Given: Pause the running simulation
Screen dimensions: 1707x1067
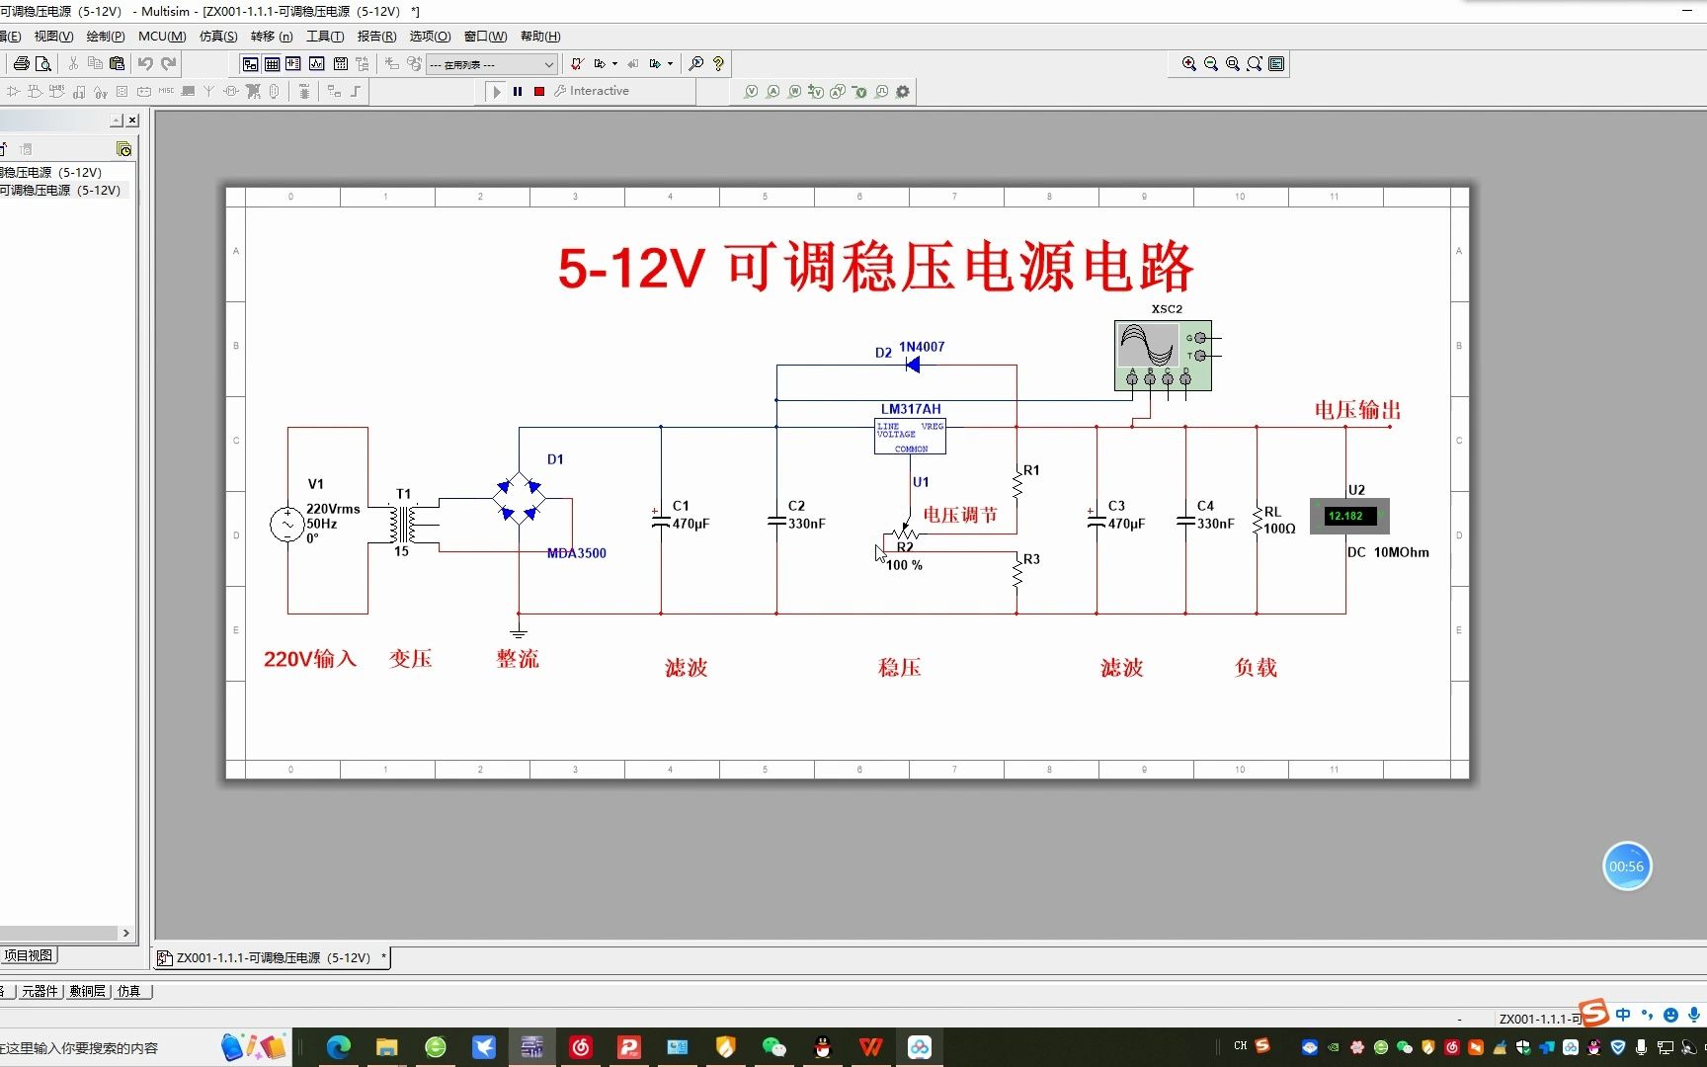Looking at the screenshot, I should coord(517,91).
